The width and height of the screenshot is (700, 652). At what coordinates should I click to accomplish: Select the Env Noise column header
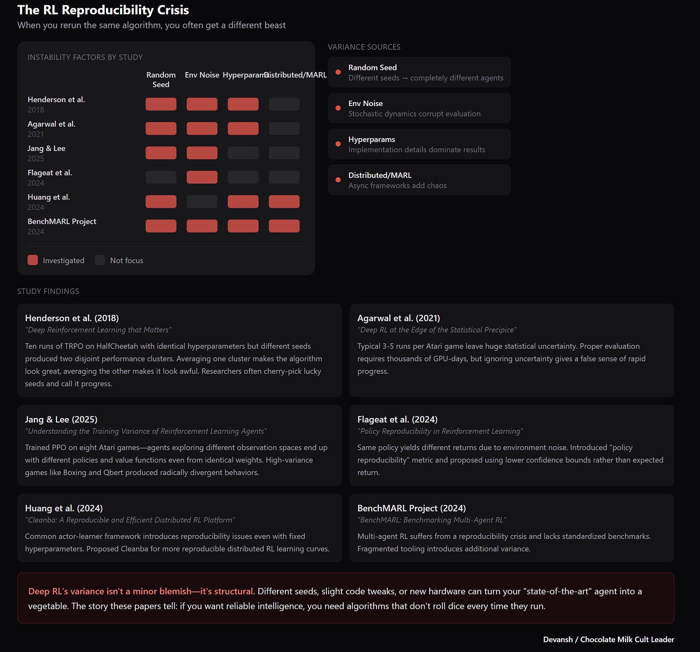tap(202, 75)
